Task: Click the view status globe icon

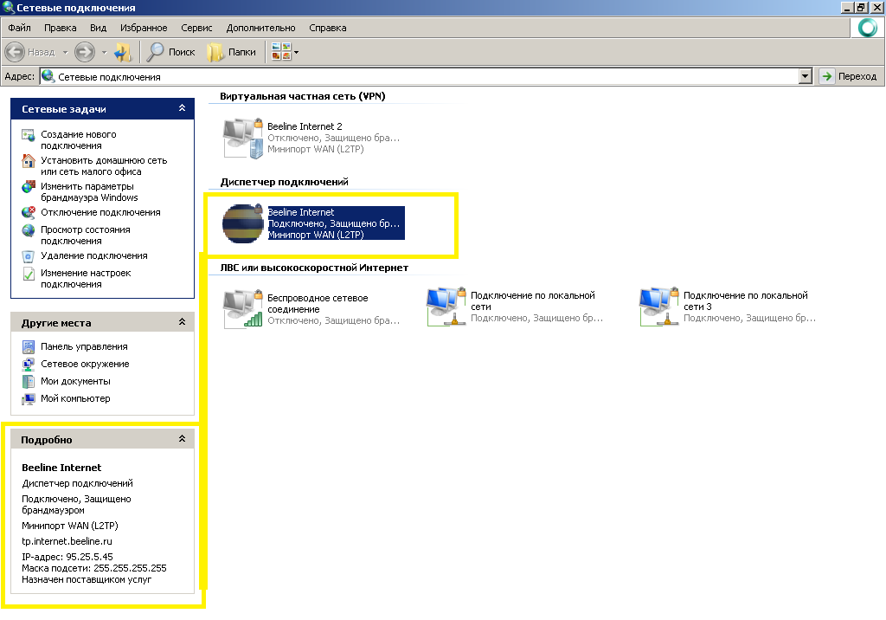Action: 29,230
